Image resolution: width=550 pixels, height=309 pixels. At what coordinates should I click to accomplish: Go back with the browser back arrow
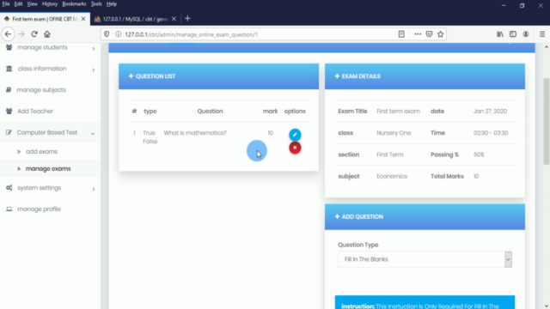point(8,34)
